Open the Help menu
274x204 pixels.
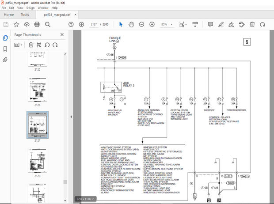pyautogui.click(x=54, y=8)
